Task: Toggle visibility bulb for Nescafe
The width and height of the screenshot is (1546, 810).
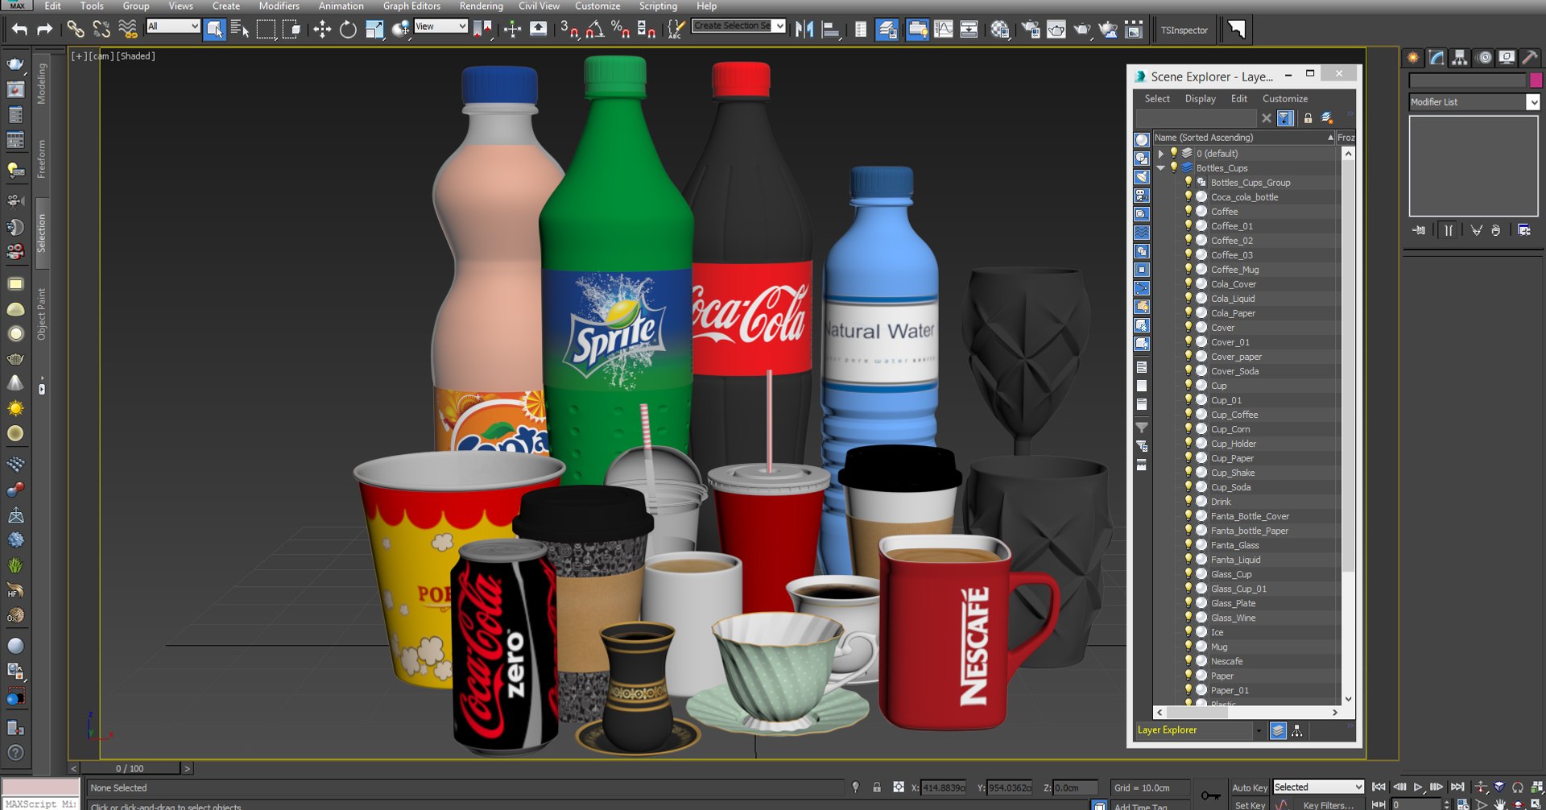Action: [1188, 660]
